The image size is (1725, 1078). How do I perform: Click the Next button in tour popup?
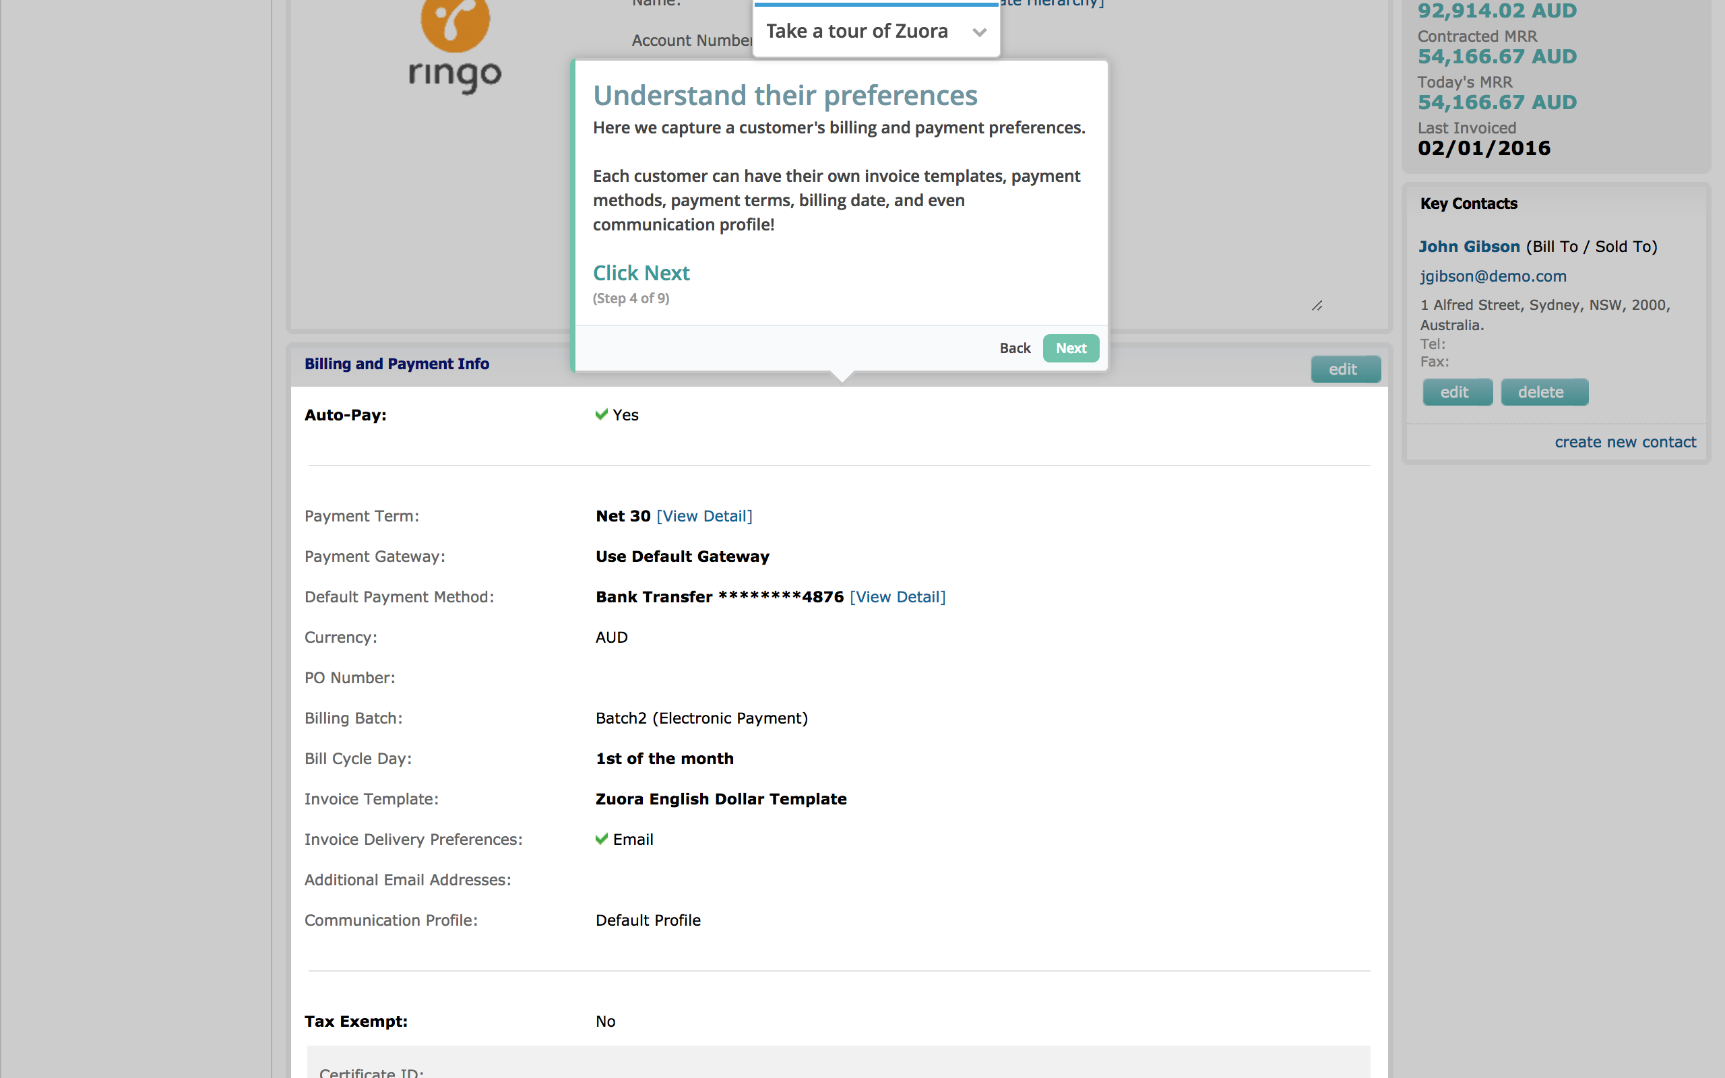coord(1071,348)
